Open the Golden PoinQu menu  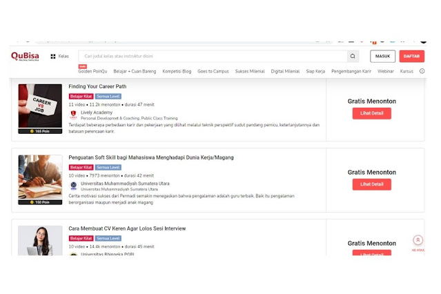tap(92, 72)
